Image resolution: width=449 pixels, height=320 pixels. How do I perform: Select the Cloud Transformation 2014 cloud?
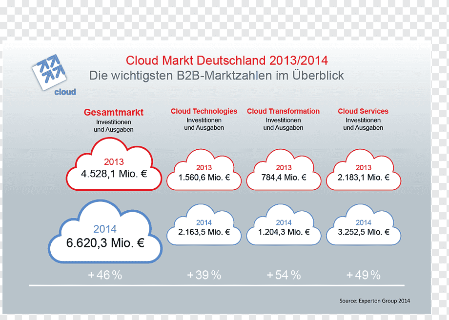pos(284,225)
